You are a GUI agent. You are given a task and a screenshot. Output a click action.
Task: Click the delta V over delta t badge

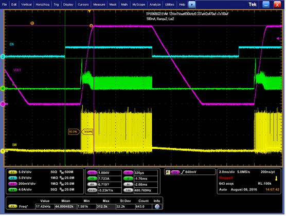point(92,190)
